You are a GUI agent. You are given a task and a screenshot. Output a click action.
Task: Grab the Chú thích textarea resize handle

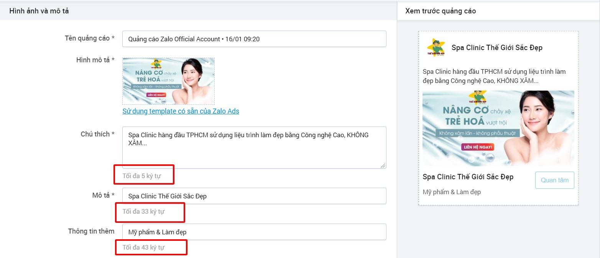[x=383, y=165]
